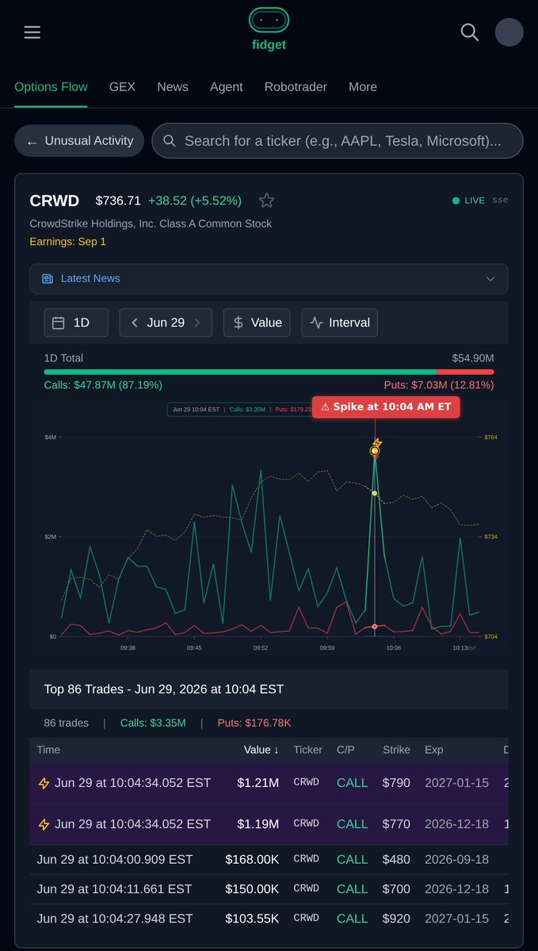
Task: Go to previous day with left chevron
Action: [x=135, y=323]
